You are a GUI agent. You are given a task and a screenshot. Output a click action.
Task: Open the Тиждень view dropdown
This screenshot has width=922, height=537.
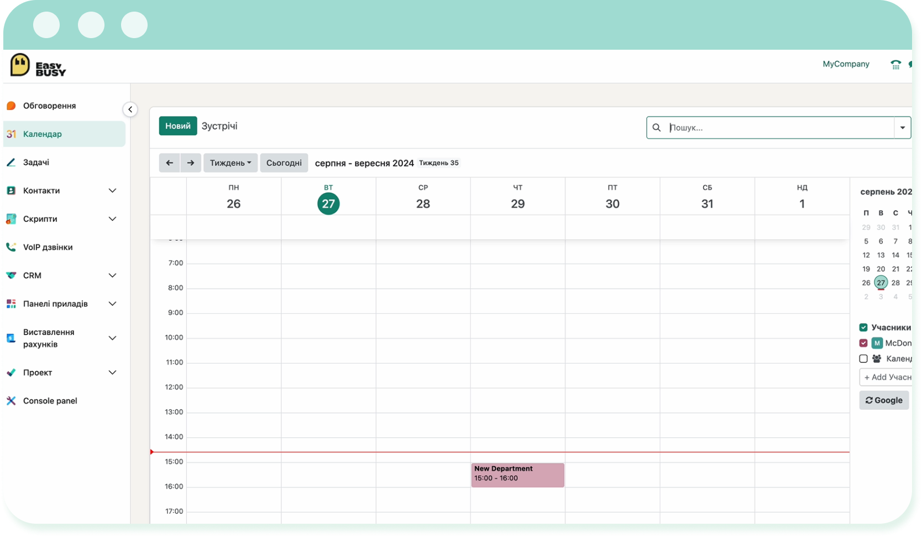230,162
